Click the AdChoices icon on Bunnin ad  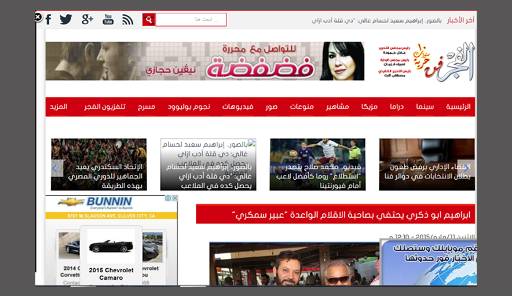[169, 198]
